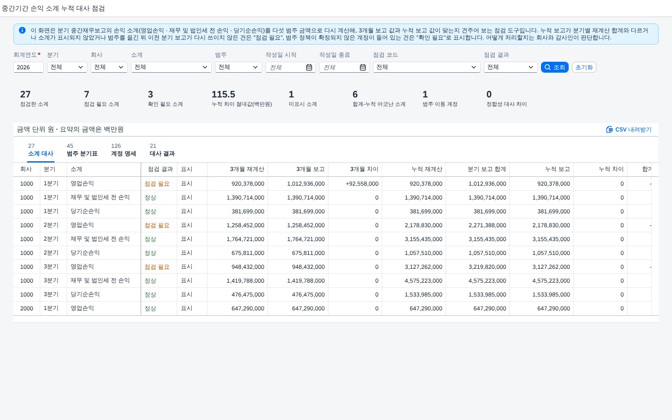Screen dimensions: 672x420
Task: Select the 대사 결과 tab
Action: pos(162,150)
